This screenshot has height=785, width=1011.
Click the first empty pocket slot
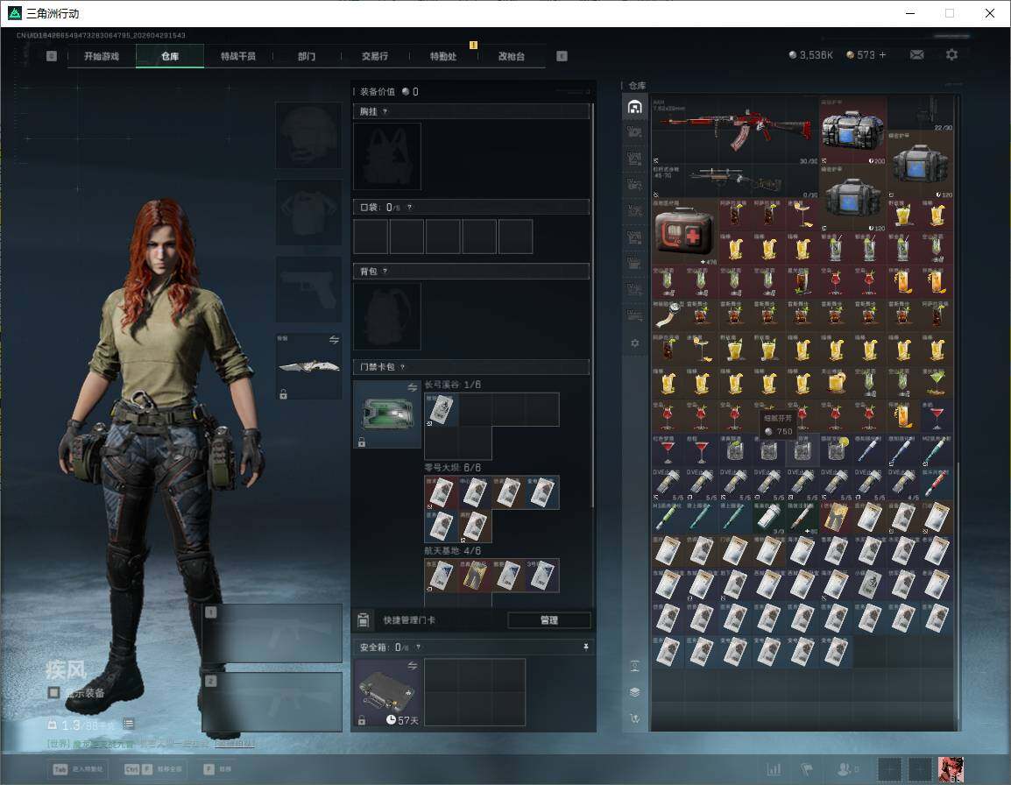click(x=371, y=236)
